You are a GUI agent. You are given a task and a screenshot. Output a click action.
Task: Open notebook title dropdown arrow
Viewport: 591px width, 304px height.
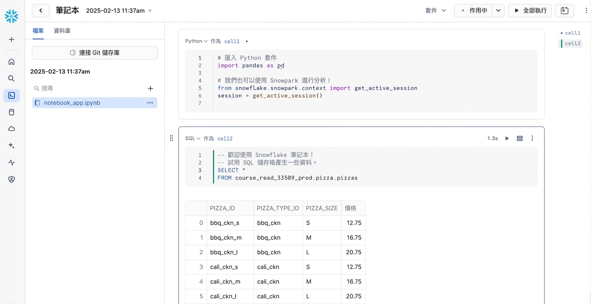click(x=150, y=11)
